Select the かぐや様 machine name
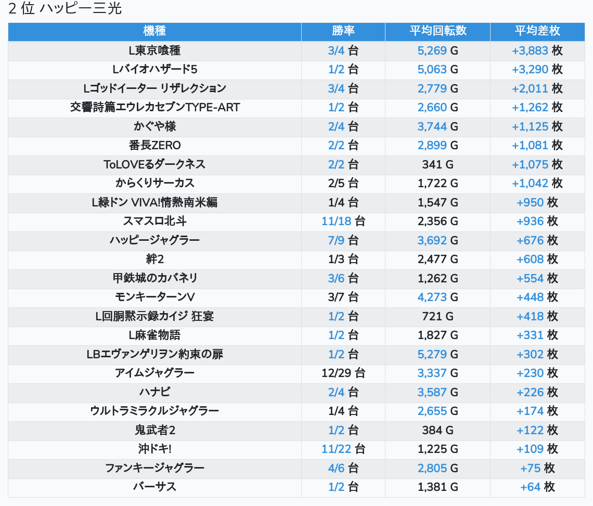Viewport: 593px width, 506px height. (154, 126)
